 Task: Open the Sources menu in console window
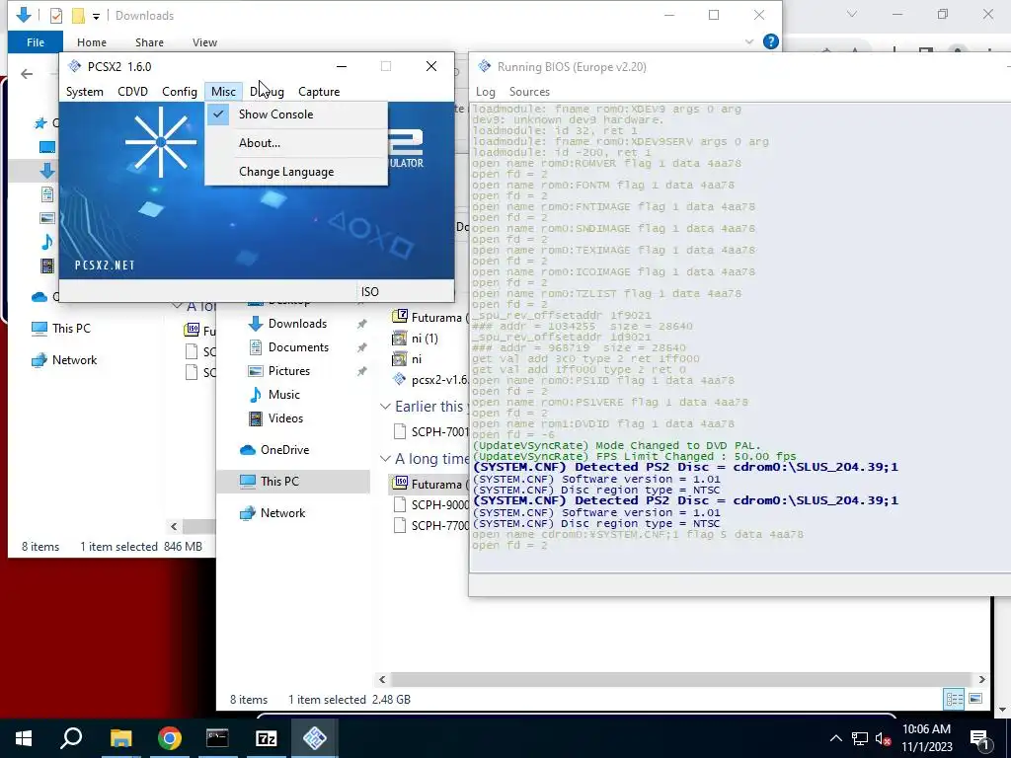point(529,92)
